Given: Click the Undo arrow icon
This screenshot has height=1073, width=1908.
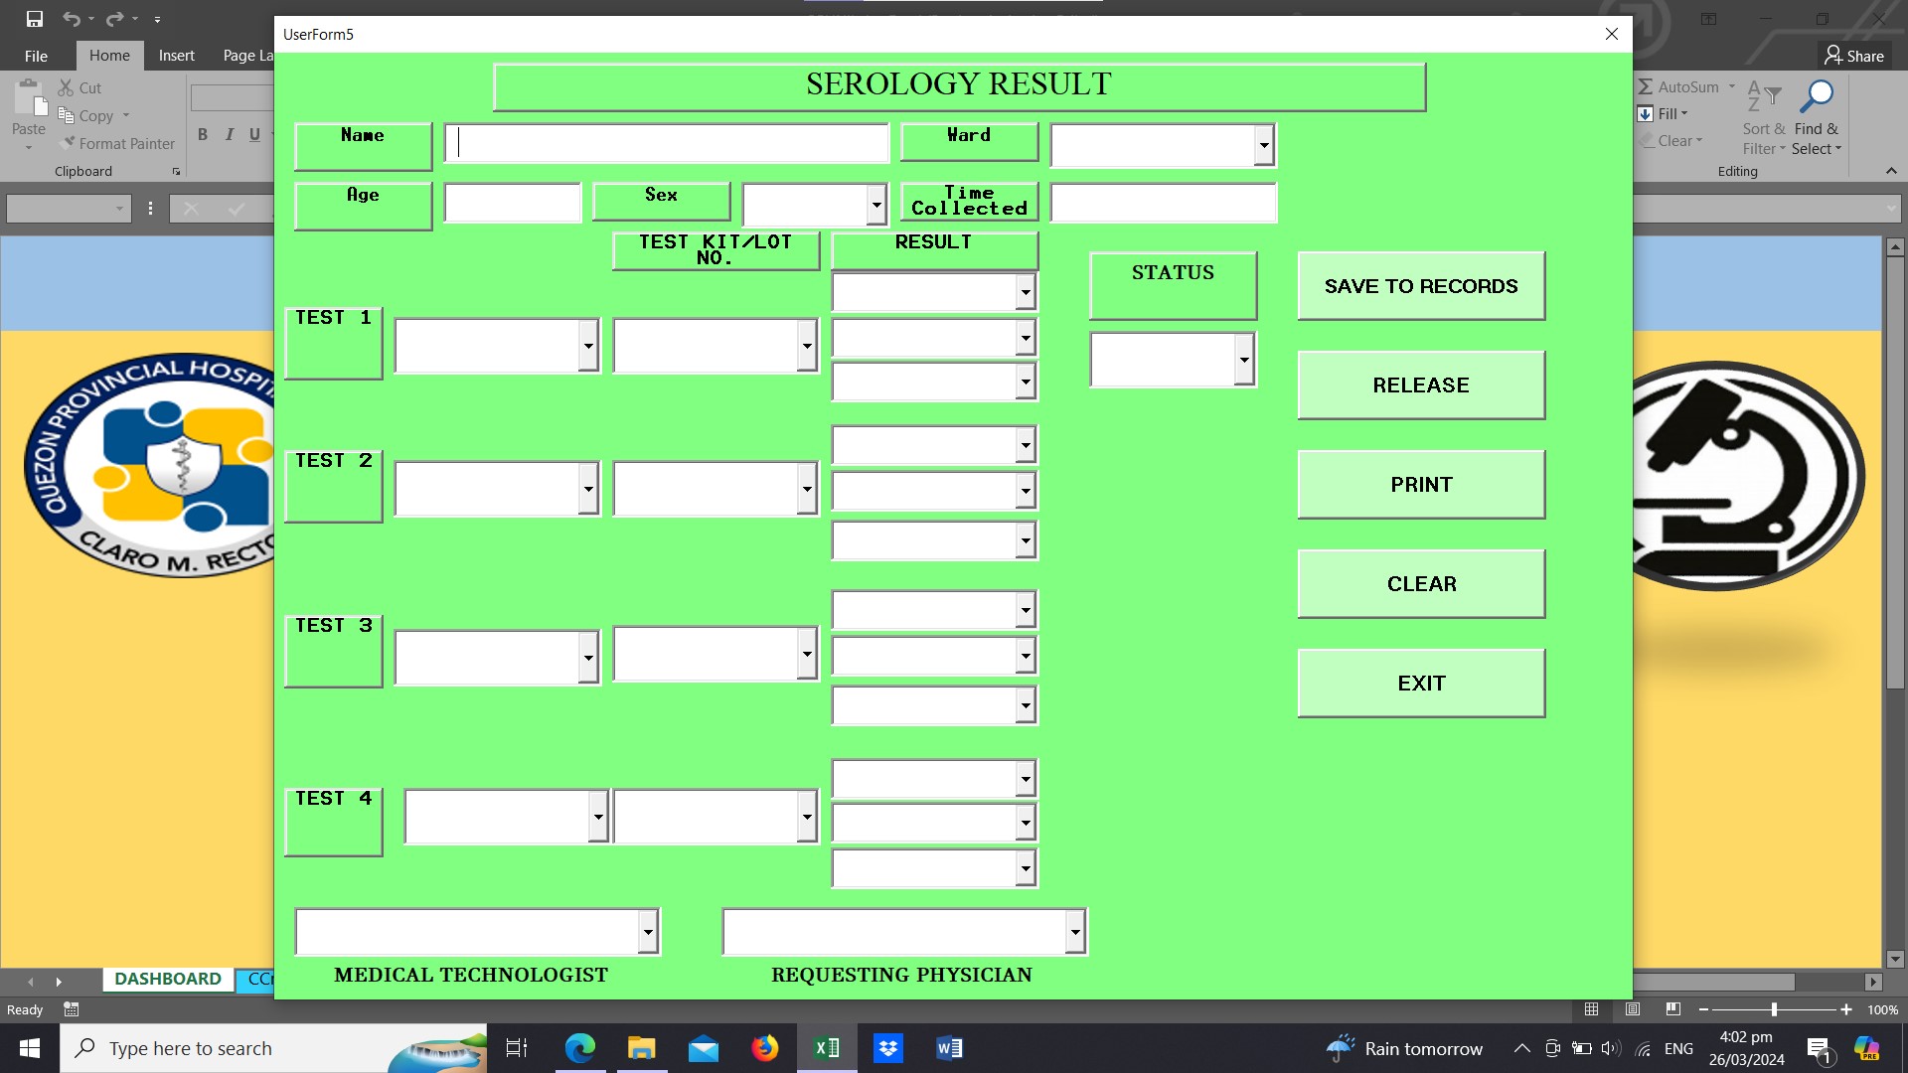Looking at the screenshot, I should (x=71, y=19).
